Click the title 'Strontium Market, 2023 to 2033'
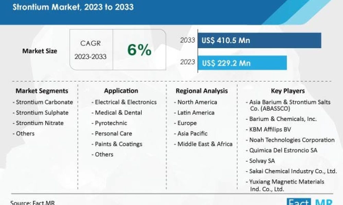Viewport: 343px width, 205px height. click(x=73, y=7)
